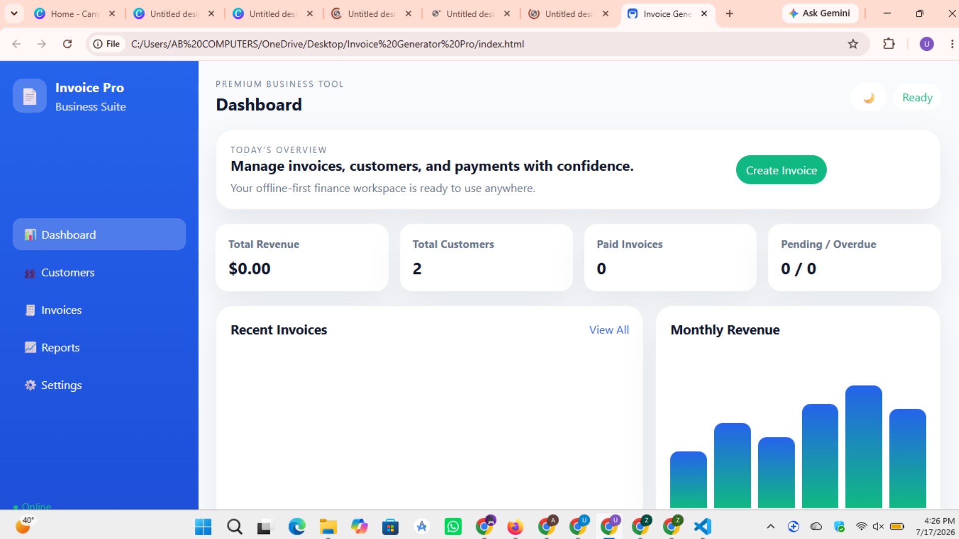Image resolution: width=959 pixels, height=539 pixels.
Task: Click the Create Invoice button
Action: coord(781,170)
